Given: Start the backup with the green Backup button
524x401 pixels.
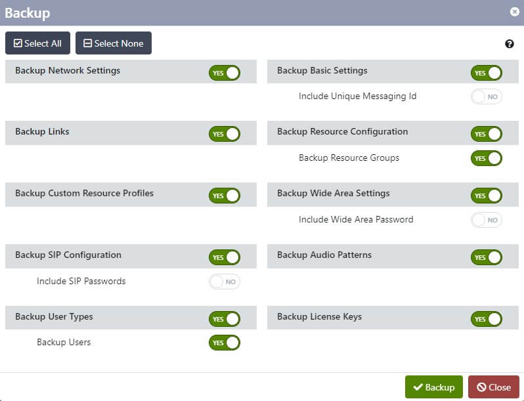Looking at the screenshot, I should 433,387.
